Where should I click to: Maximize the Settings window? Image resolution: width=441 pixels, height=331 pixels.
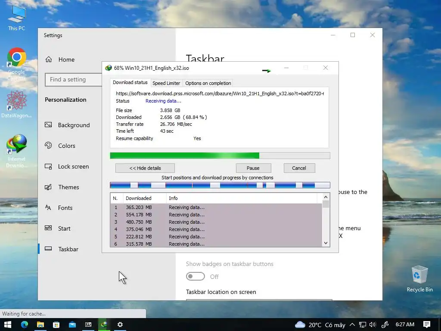353,35
